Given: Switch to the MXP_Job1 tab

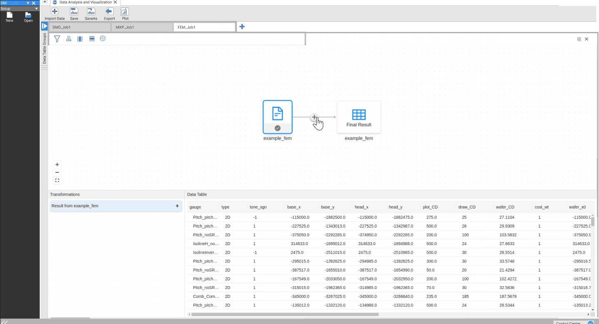Looking at the screenshot, I should click(142, 27).
